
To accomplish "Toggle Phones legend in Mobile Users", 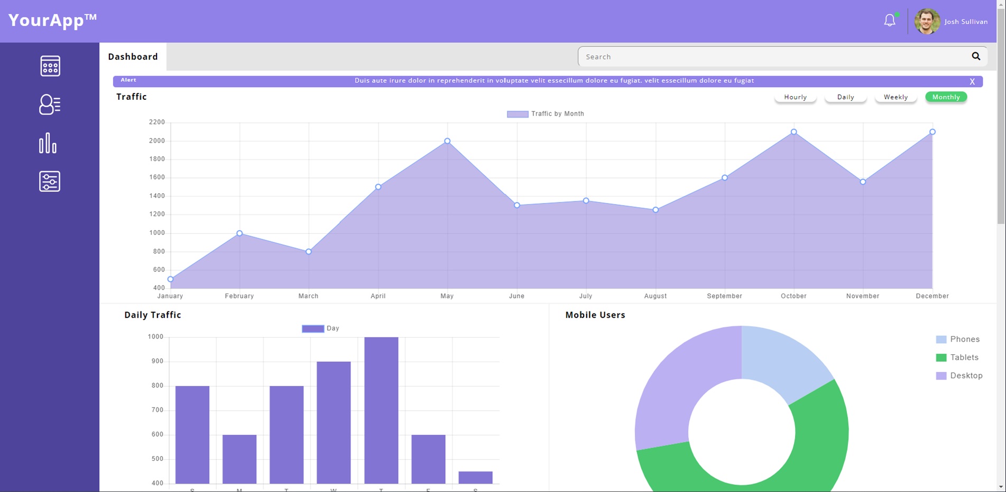I will [958, 339].
